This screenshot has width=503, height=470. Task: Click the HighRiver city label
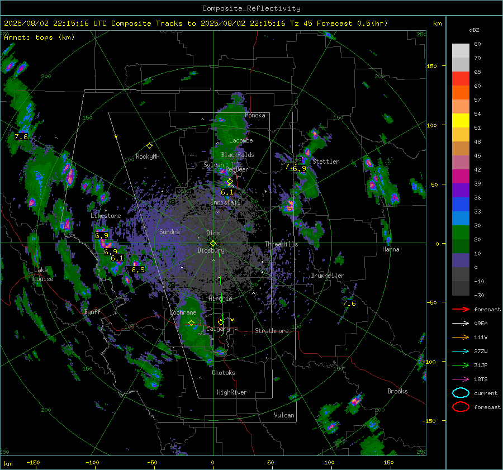[x=232, y=392]
